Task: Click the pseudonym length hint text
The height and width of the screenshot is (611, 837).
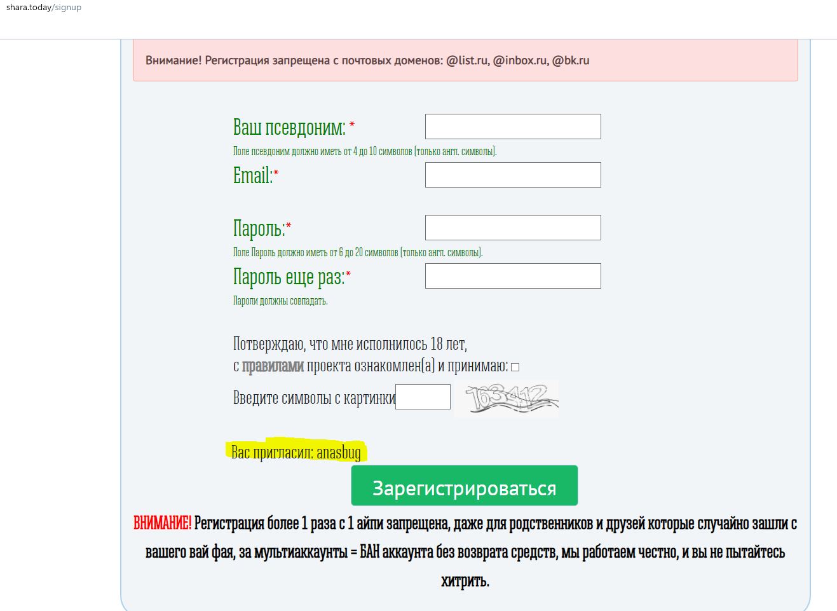Action: tap(364, 151)
